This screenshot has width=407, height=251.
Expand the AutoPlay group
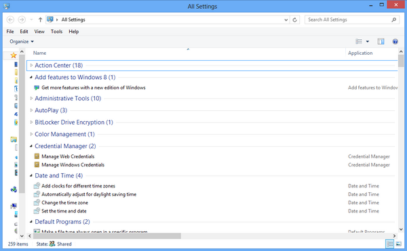pos(31,110)
